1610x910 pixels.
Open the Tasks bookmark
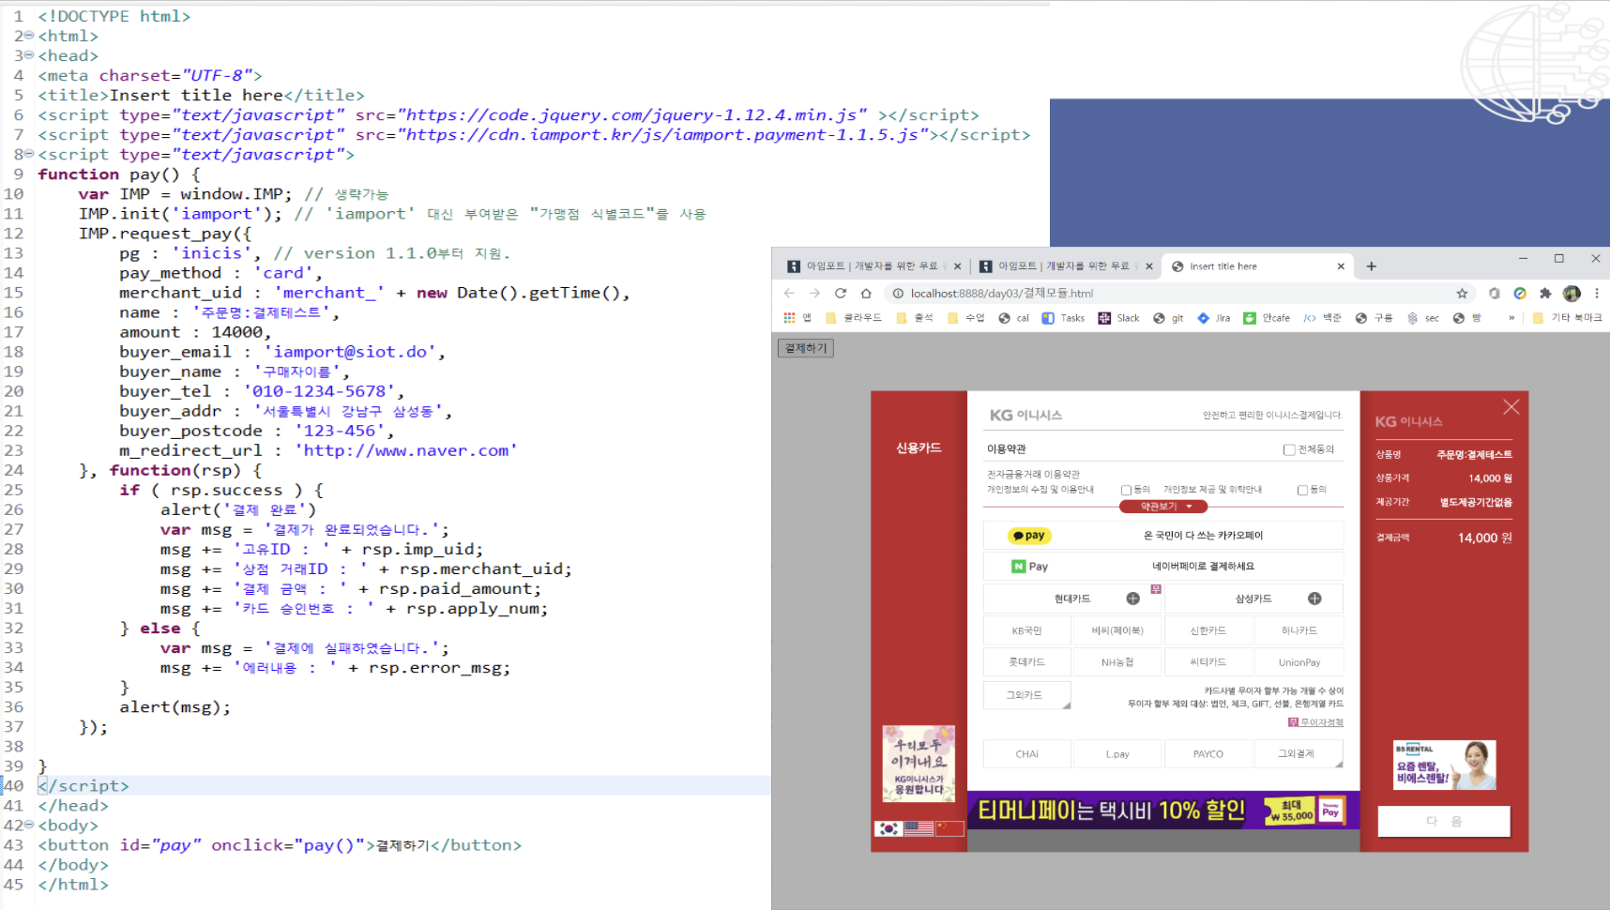point(1063,318)
